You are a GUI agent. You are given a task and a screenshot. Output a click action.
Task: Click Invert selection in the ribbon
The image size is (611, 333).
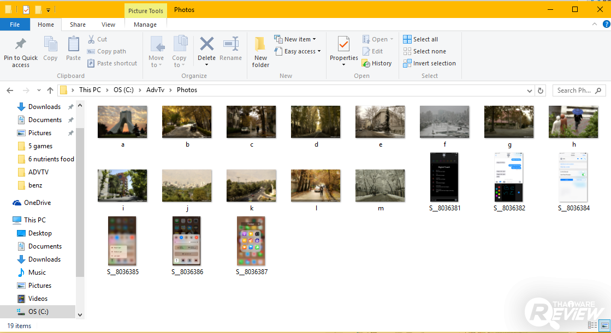coord(429,63)
